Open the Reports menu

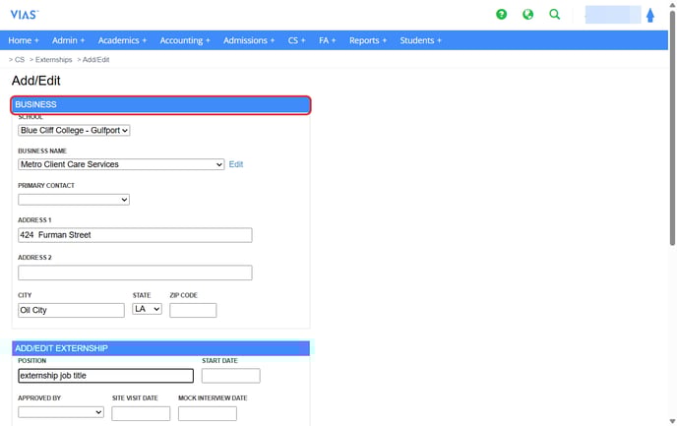pyautogui.click(x=367, y=40)
